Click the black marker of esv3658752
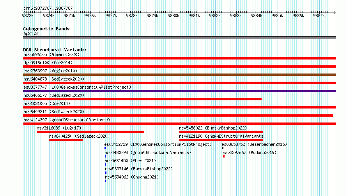The image size is (347, 196). point(223,148)
